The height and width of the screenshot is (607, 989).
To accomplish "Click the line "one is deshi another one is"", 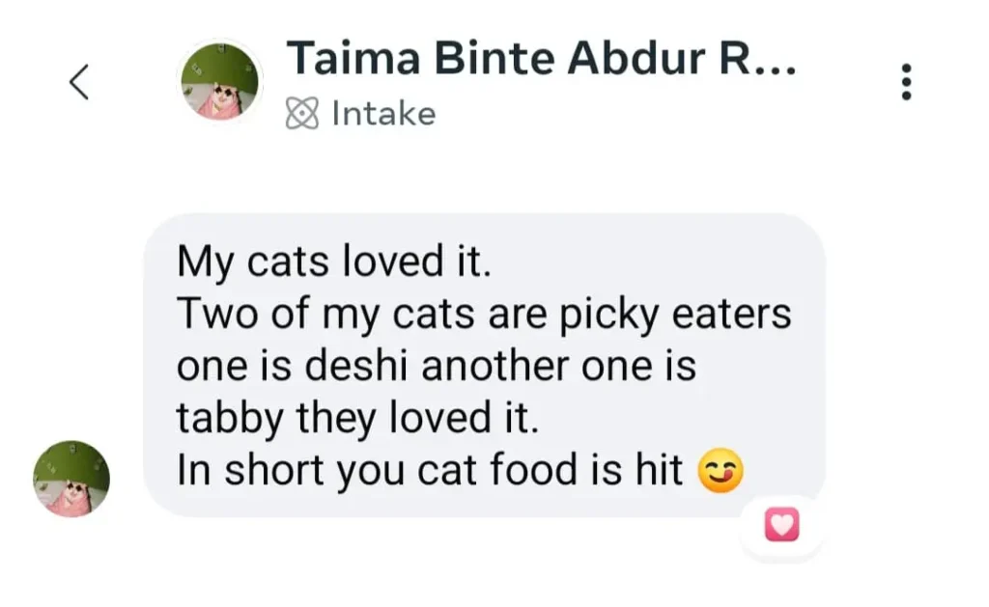I will [x=436, y=367].
